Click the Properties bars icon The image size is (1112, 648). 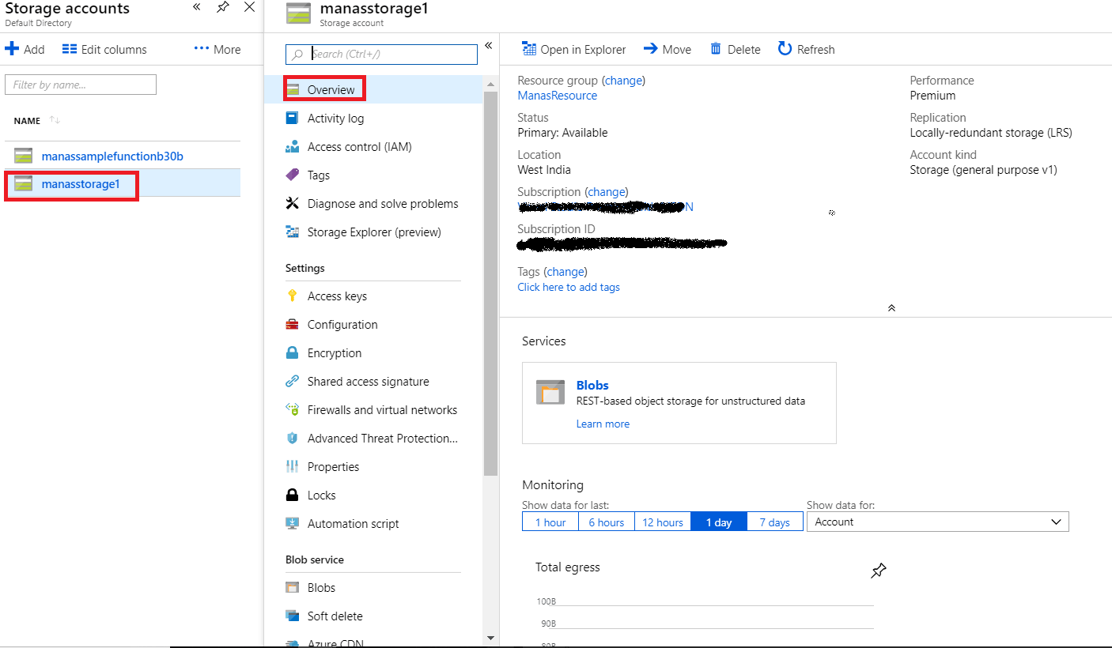[293, 466]
